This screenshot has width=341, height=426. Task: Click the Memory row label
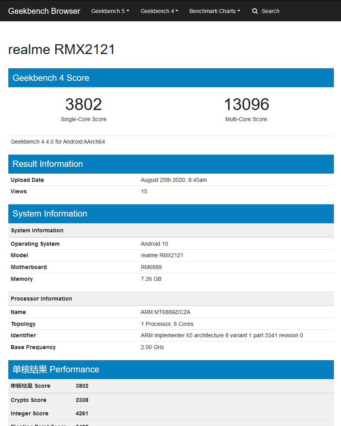pyautogui.click(x=21, y=279)
